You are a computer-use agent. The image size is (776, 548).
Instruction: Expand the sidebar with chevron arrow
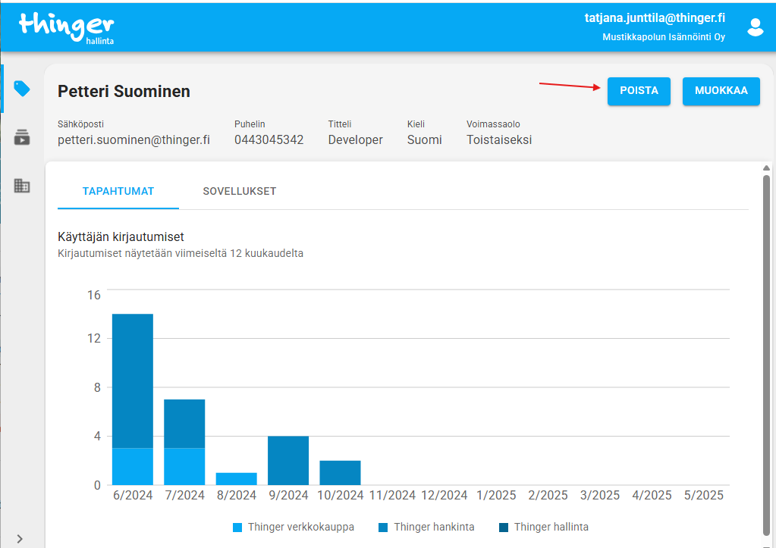pos(20,539)
